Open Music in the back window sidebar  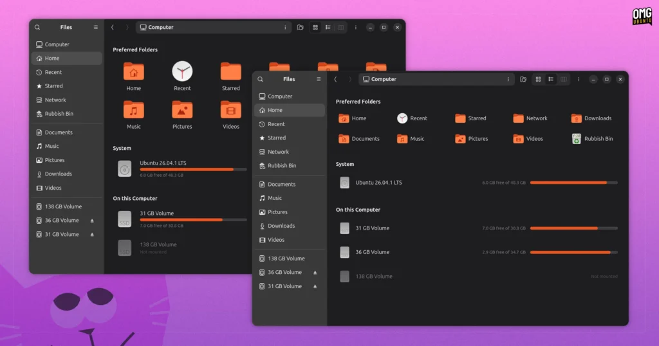(x=67, y=146)
